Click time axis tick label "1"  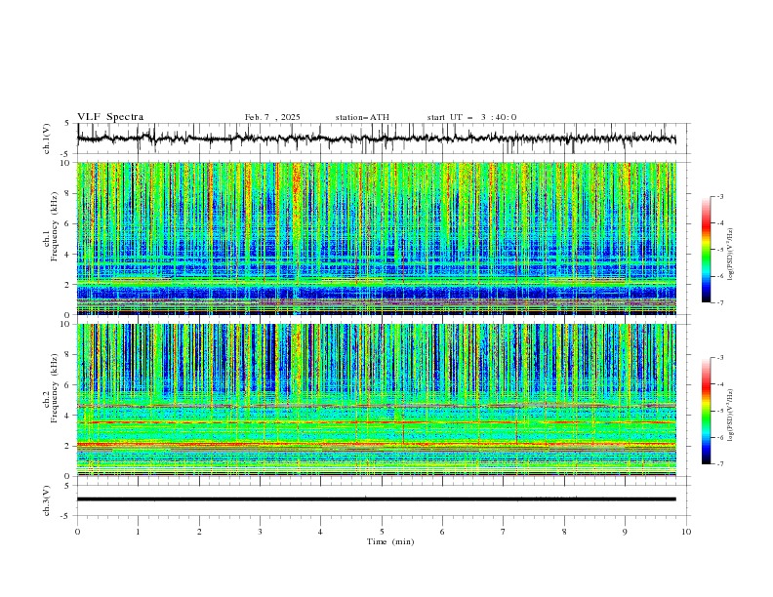click(138, 532)
